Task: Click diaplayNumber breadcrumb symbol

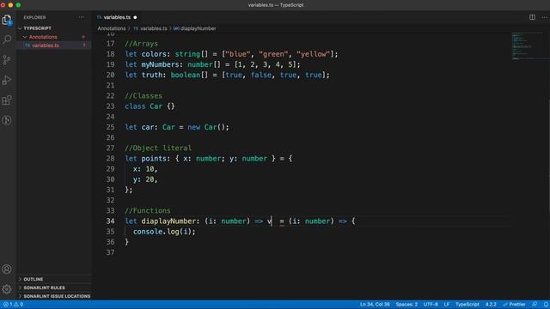Action: point(198,28)
